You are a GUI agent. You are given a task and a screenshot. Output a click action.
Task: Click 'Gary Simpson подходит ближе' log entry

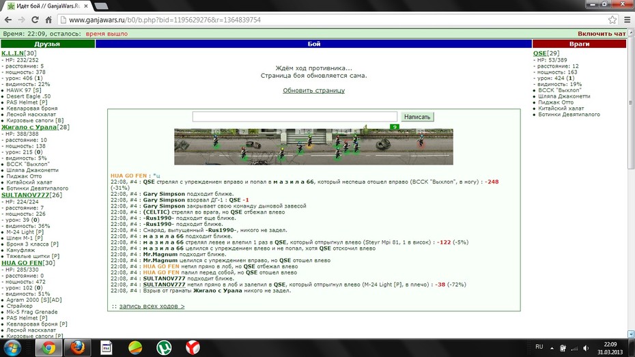[x=188, y=194]
